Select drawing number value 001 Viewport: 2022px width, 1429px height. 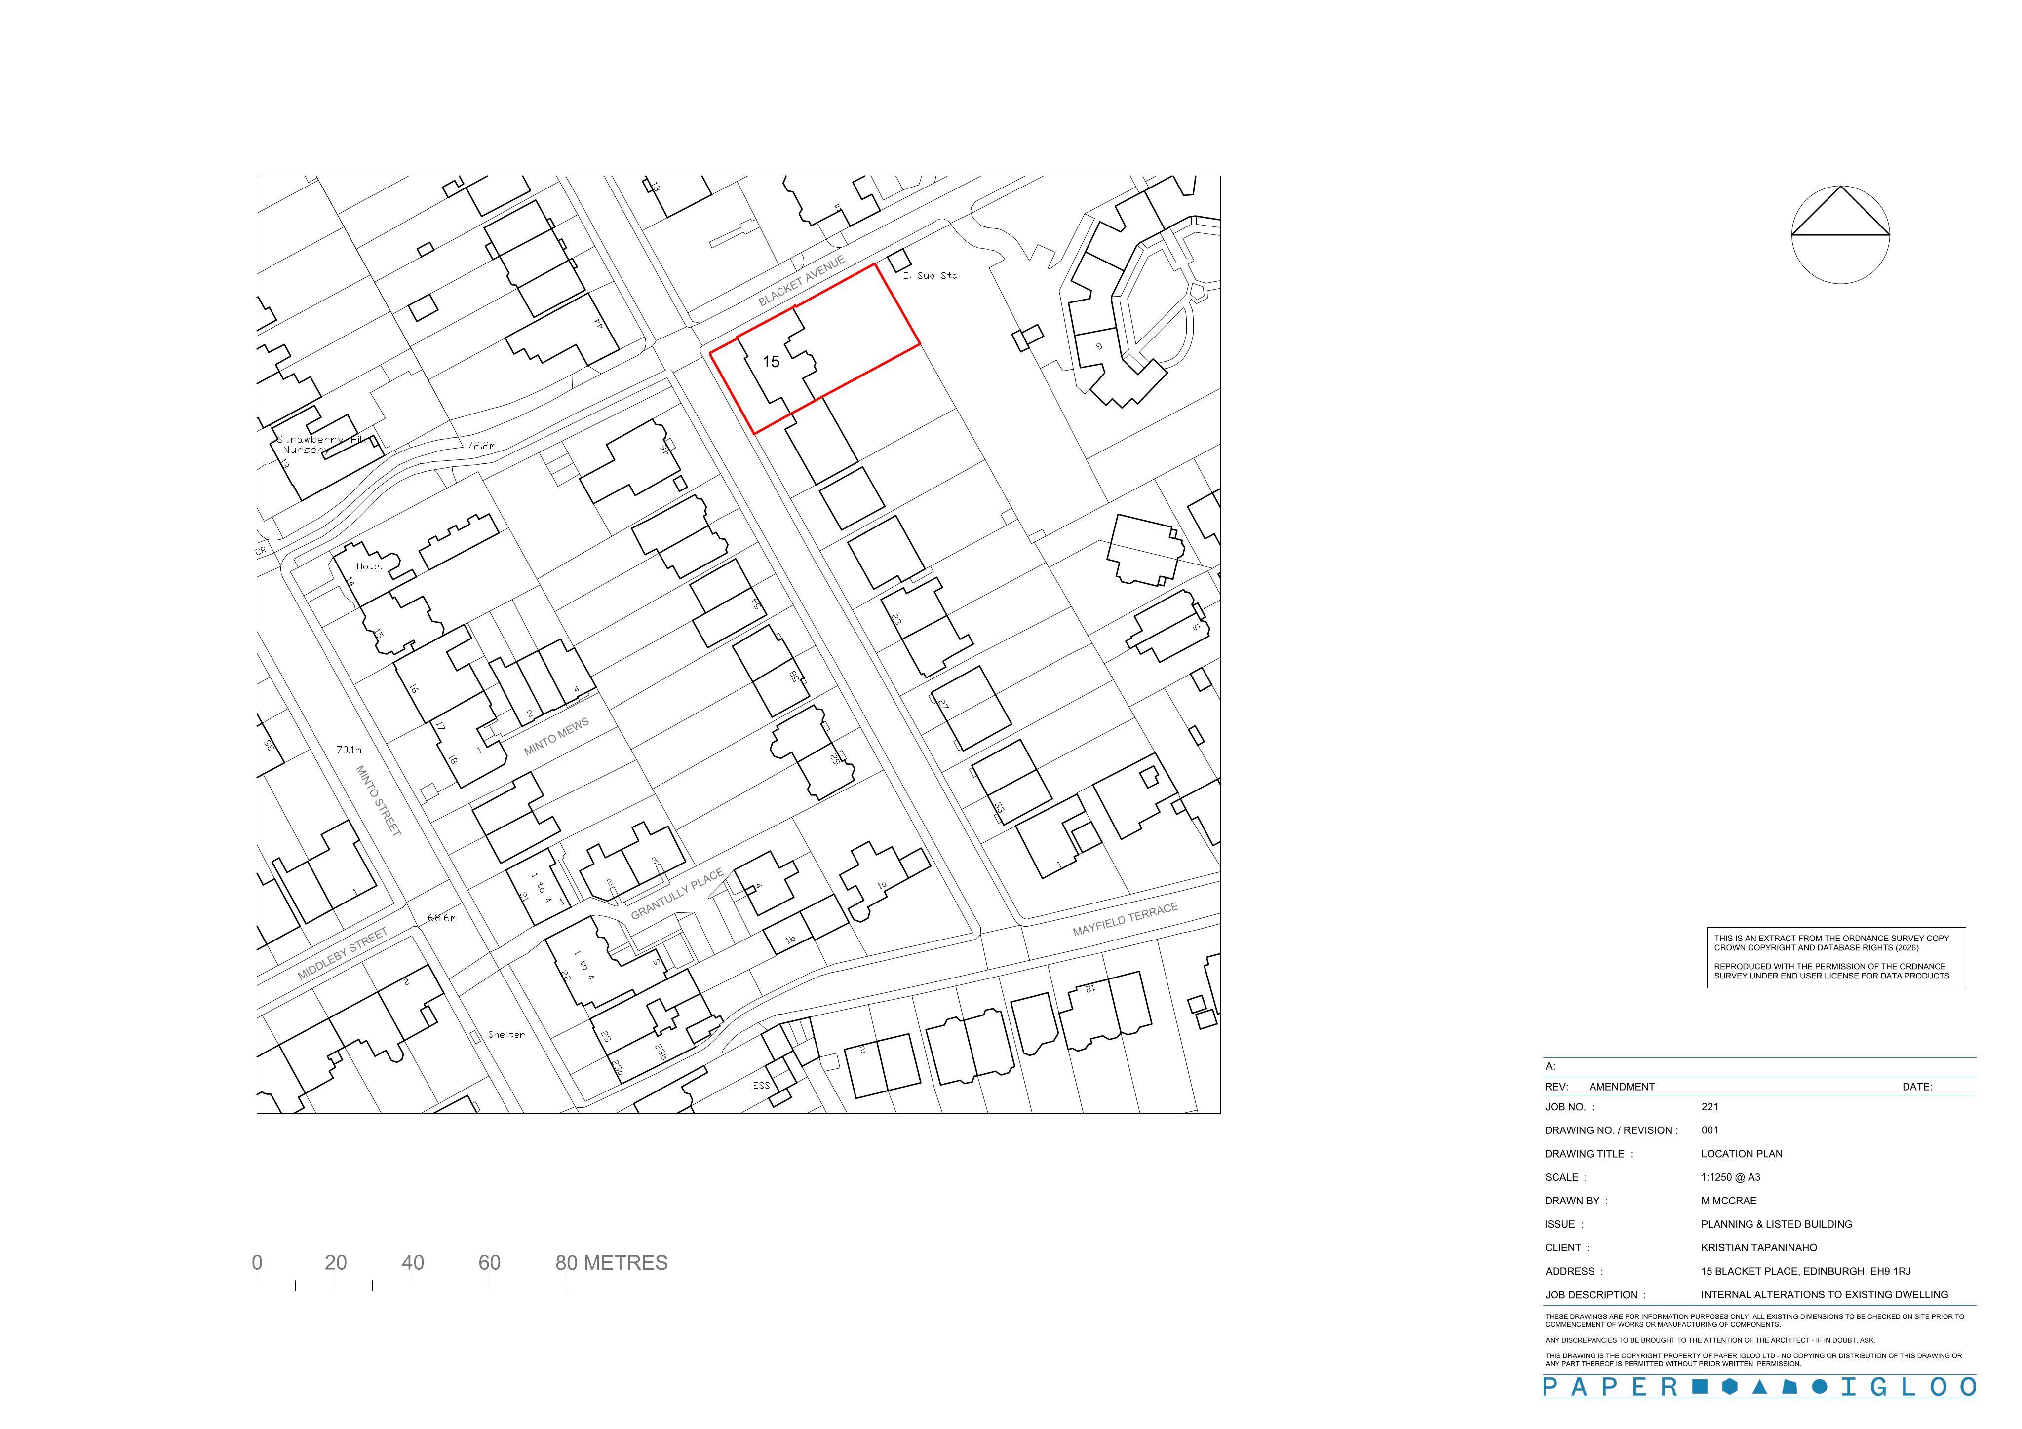pyautogui.click(x=1710, y=1130)
